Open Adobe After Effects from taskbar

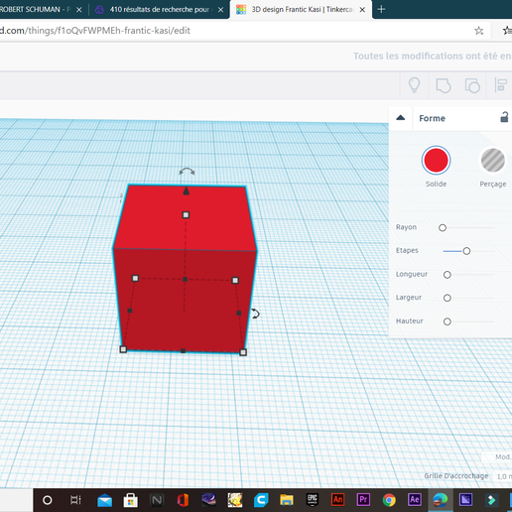(x=415, y=500)
